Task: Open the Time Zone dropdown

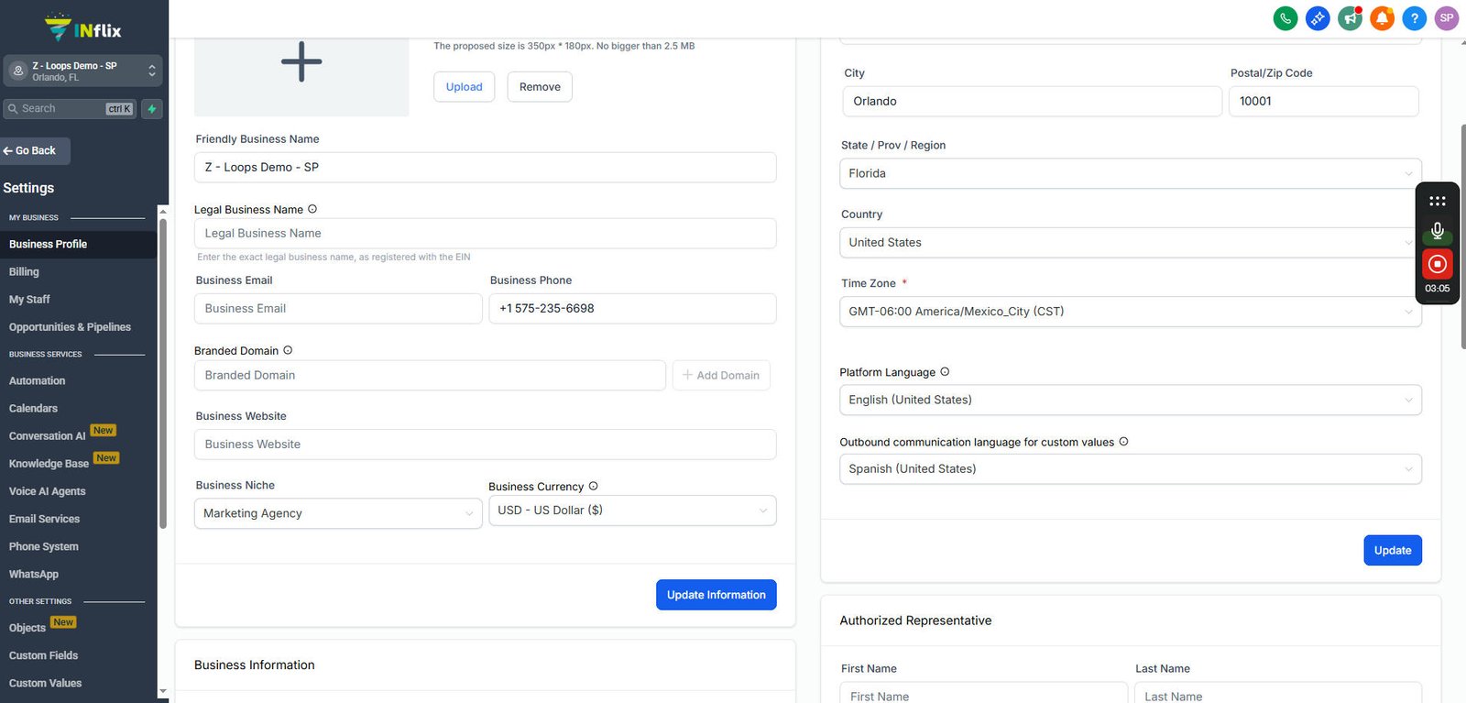Action: 1131,312
